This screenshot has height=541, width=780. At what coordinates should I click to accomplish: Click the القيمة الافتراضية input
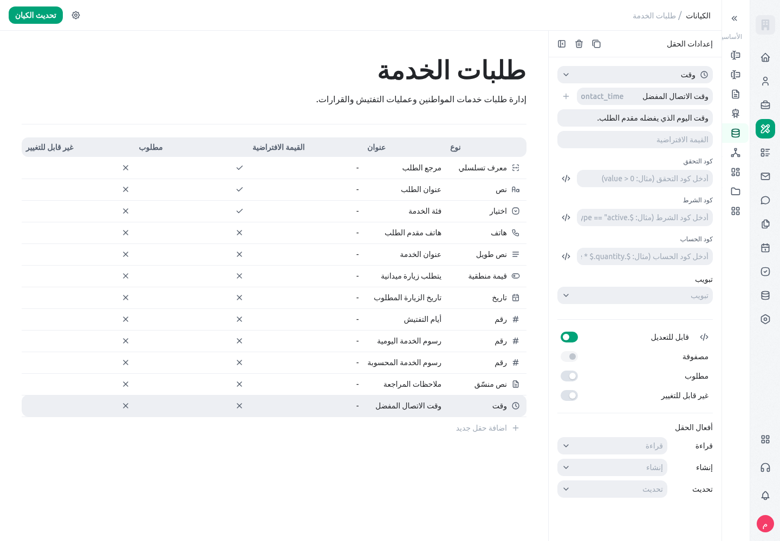tap(635, 140)
